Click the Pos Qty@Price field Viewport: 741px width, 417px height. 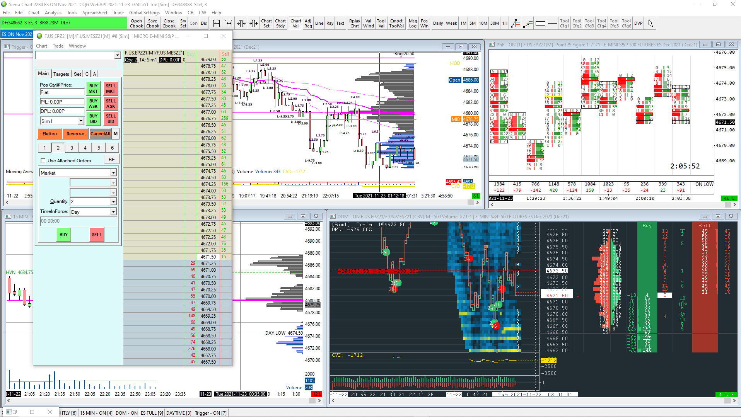tap(62, 92)
